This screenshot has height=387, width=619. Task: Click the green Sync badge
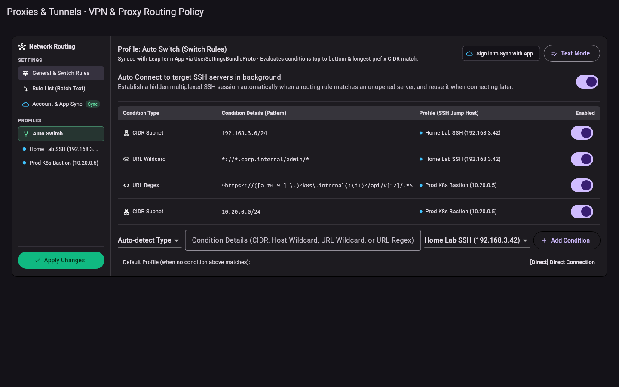[x=93, y=104]
